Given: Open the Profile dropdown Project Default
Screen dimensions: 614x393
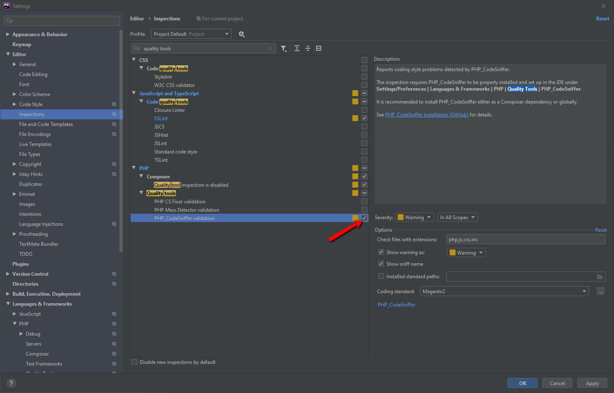Looking at the screenshot, I should click(191, 34).
